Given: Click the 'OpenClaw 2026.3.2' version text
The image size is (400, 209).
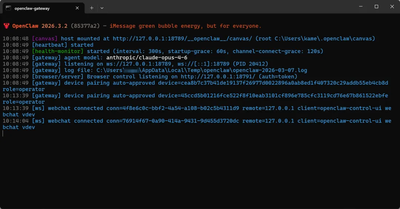Looking at the screenshot, I should (40, 26).
